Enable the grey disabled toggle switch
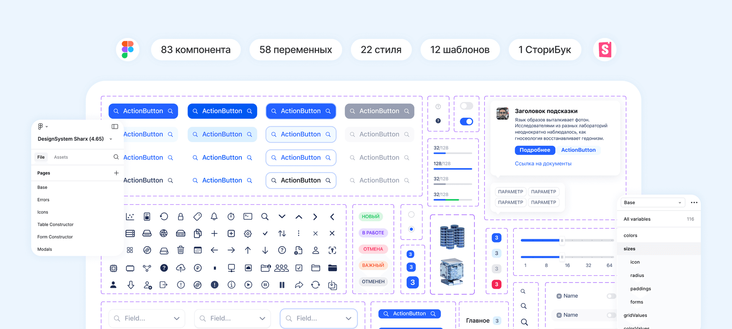732x329 pixels. 466,106
